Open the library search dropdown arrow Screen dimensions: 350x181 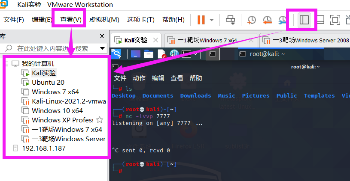103,48
